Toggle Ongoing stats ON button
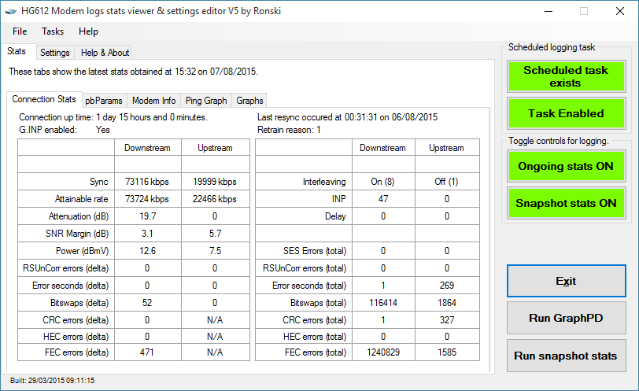This screenshot has height=391, width=639. (x=566, y=166)
